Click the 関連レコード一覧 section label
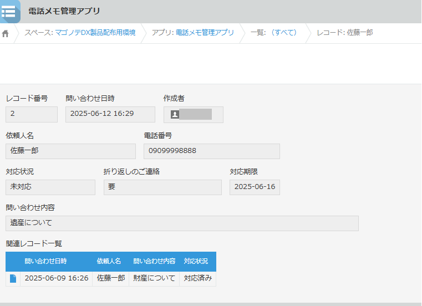 34,244
